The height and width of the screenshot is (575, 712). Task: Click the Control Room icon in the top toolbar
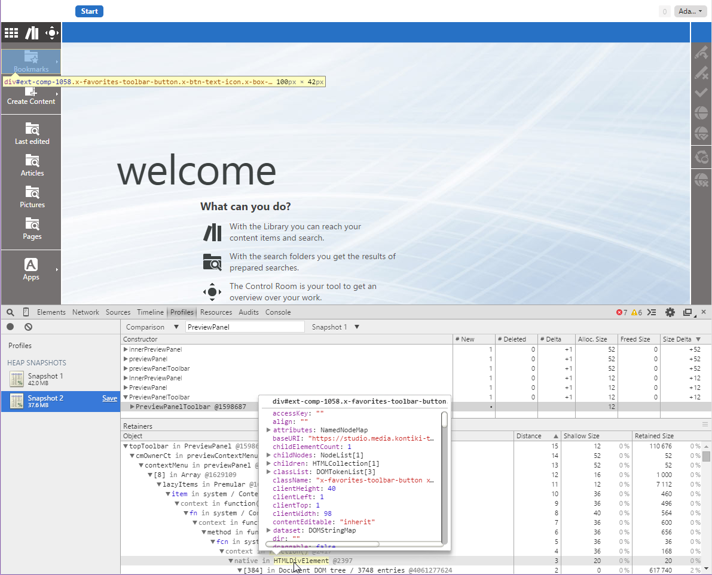click(51, 33)
